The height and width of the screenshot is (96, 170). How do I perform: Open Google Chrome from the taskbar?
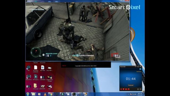[51, 94]
